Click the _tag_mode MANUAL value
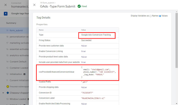178x105 pixels. [99, 75]
